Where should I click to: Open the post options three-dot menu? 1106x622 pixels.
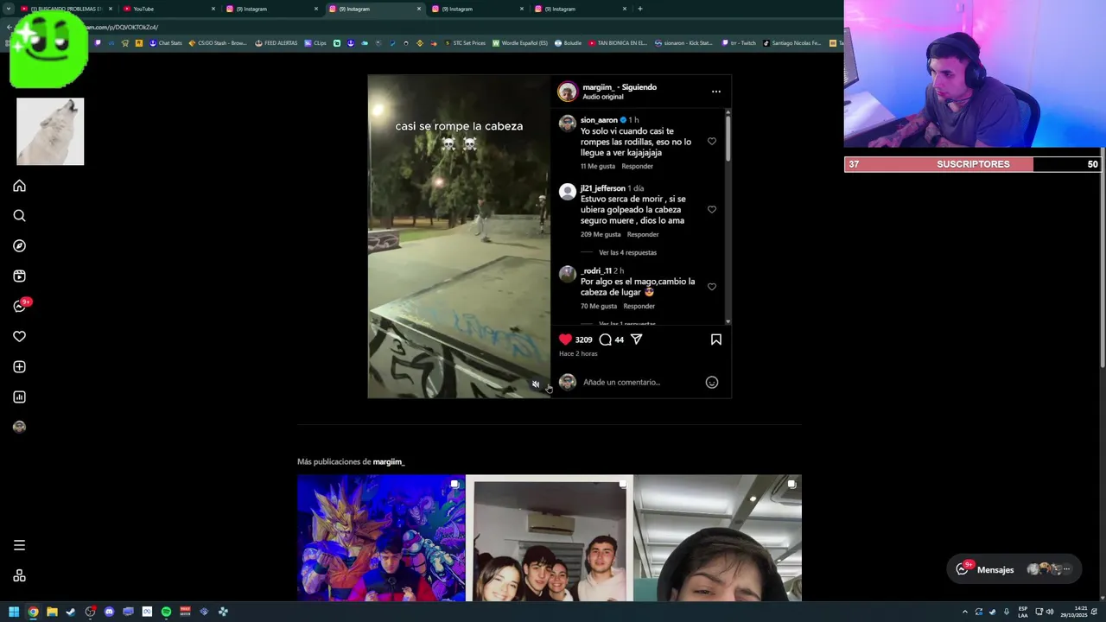715,91
